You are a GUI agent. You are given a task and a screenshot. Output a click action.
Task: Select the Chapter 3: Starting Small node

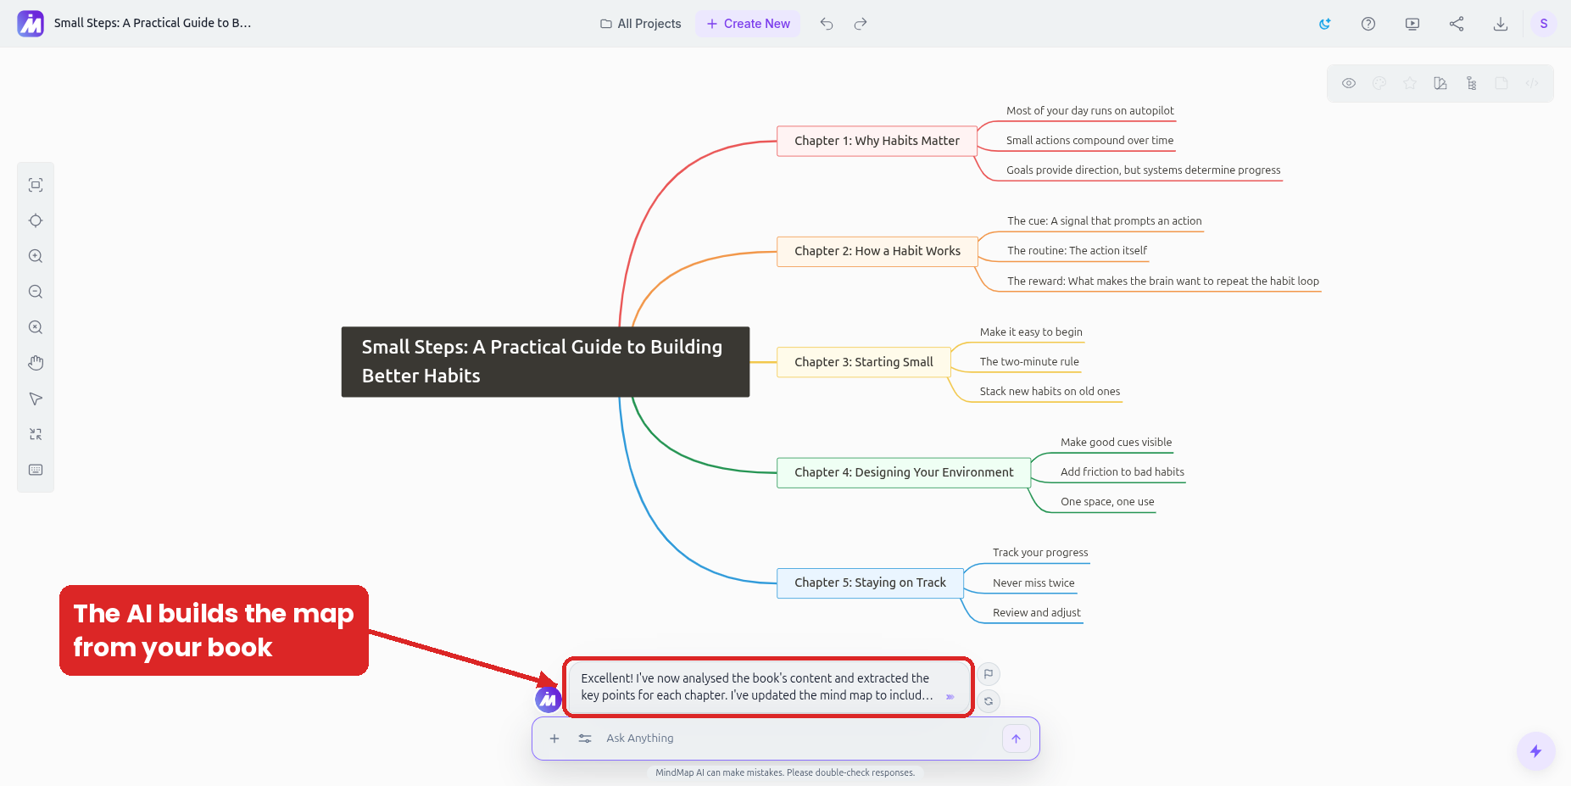(x=864, y=362)
